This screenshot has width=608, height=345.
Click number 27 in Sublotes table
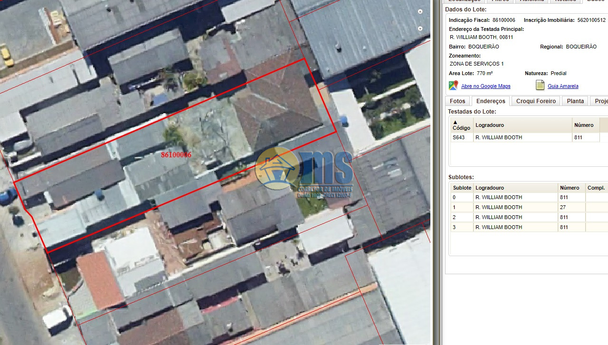coord(563,207)
